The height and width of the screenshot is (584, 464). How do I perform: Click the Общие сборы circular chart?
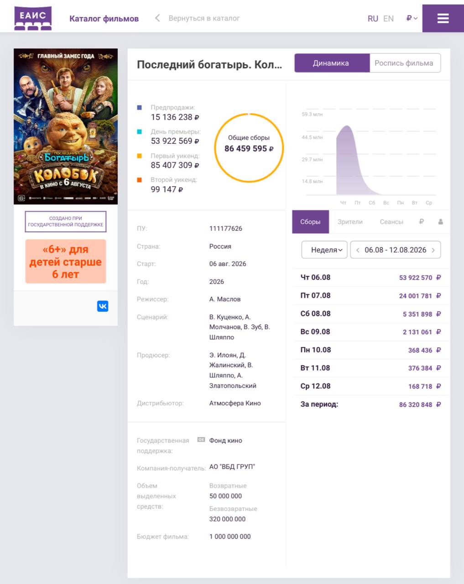coord(249,148)
